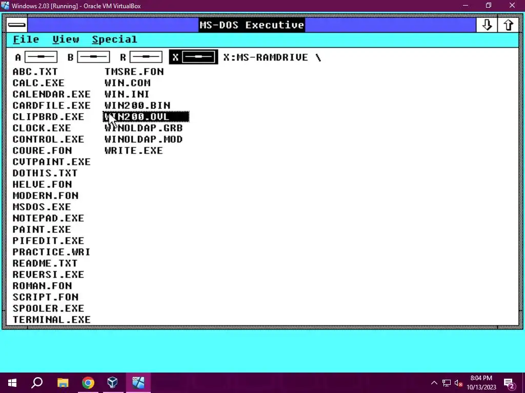
Task: Open the notification center icon
Action: tap(509, 383)
